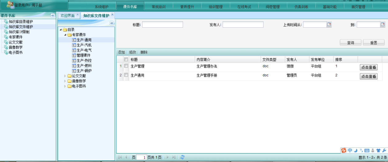Expand the 音像教学 folder in tree
This screenshot has width=388, height=162.
[x=65, y=81]
